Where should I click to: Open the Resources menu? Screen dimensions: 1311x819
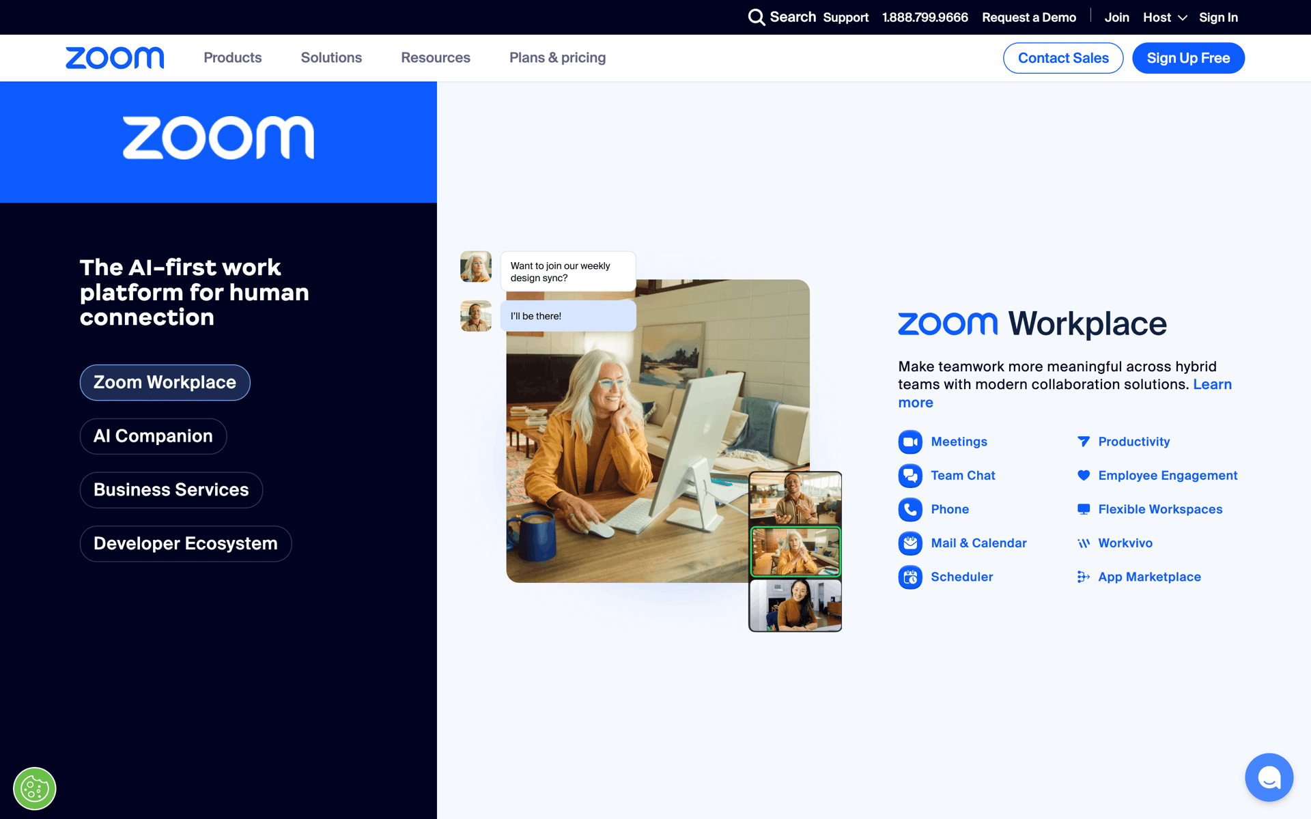click(x=436, y=58)
